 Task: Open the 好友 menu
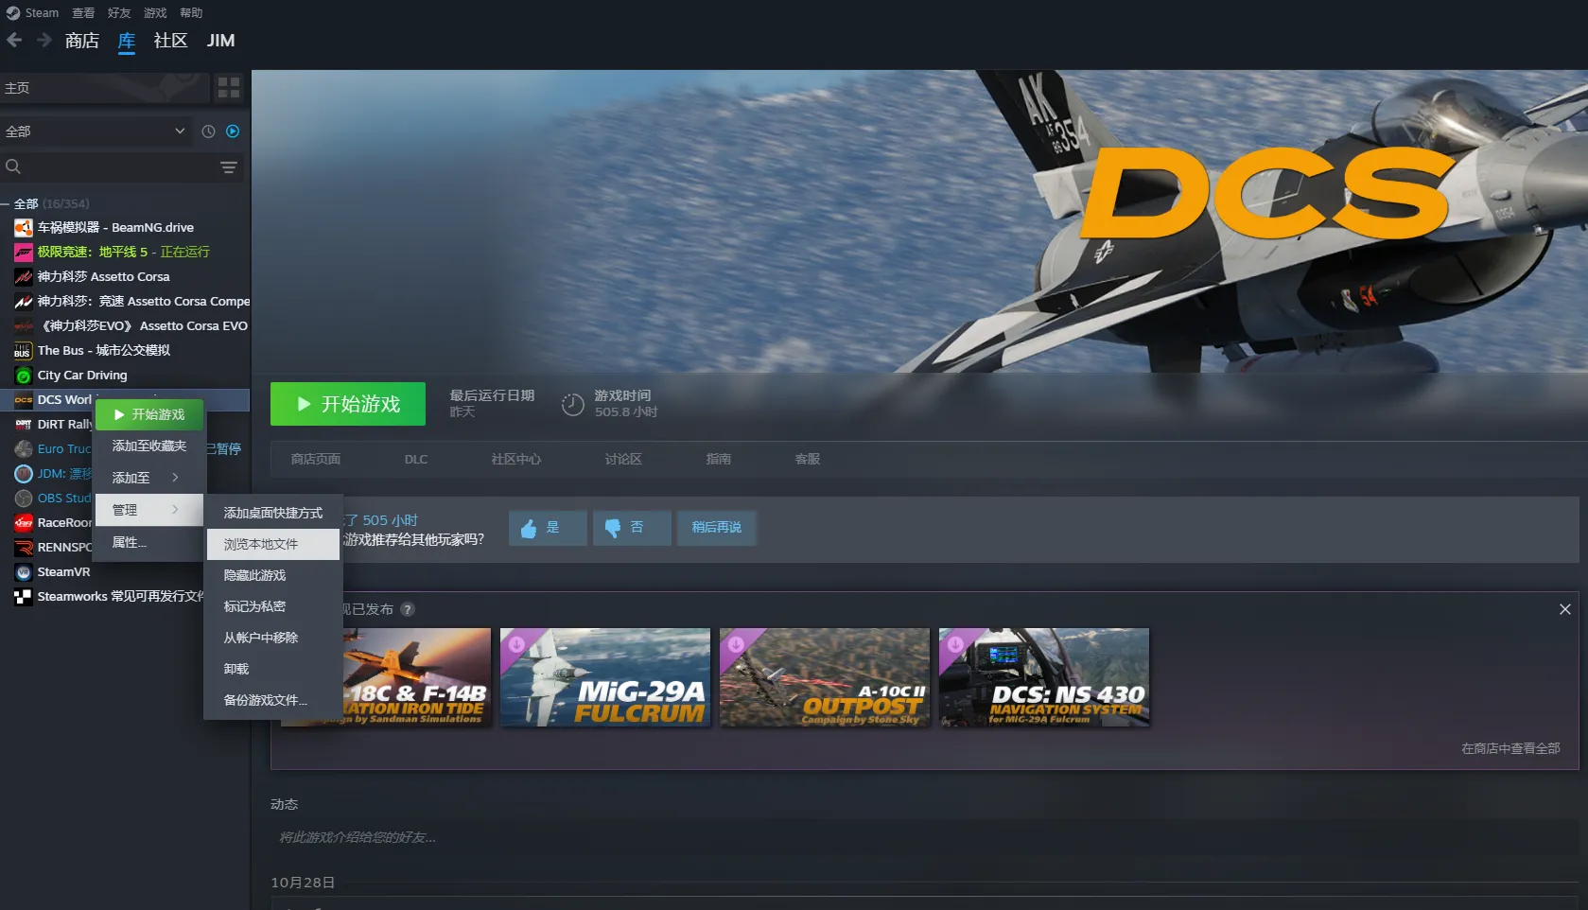click(119, 13)
